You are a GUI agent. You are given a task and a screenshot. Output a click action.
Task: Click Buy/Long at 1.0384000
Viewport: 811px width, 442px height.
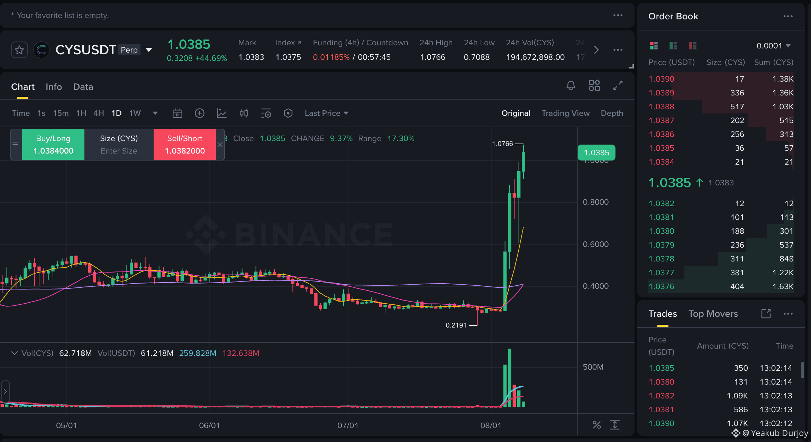(53, 145)
